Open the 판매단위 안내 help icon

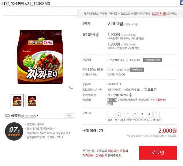[x=130, y=95]
